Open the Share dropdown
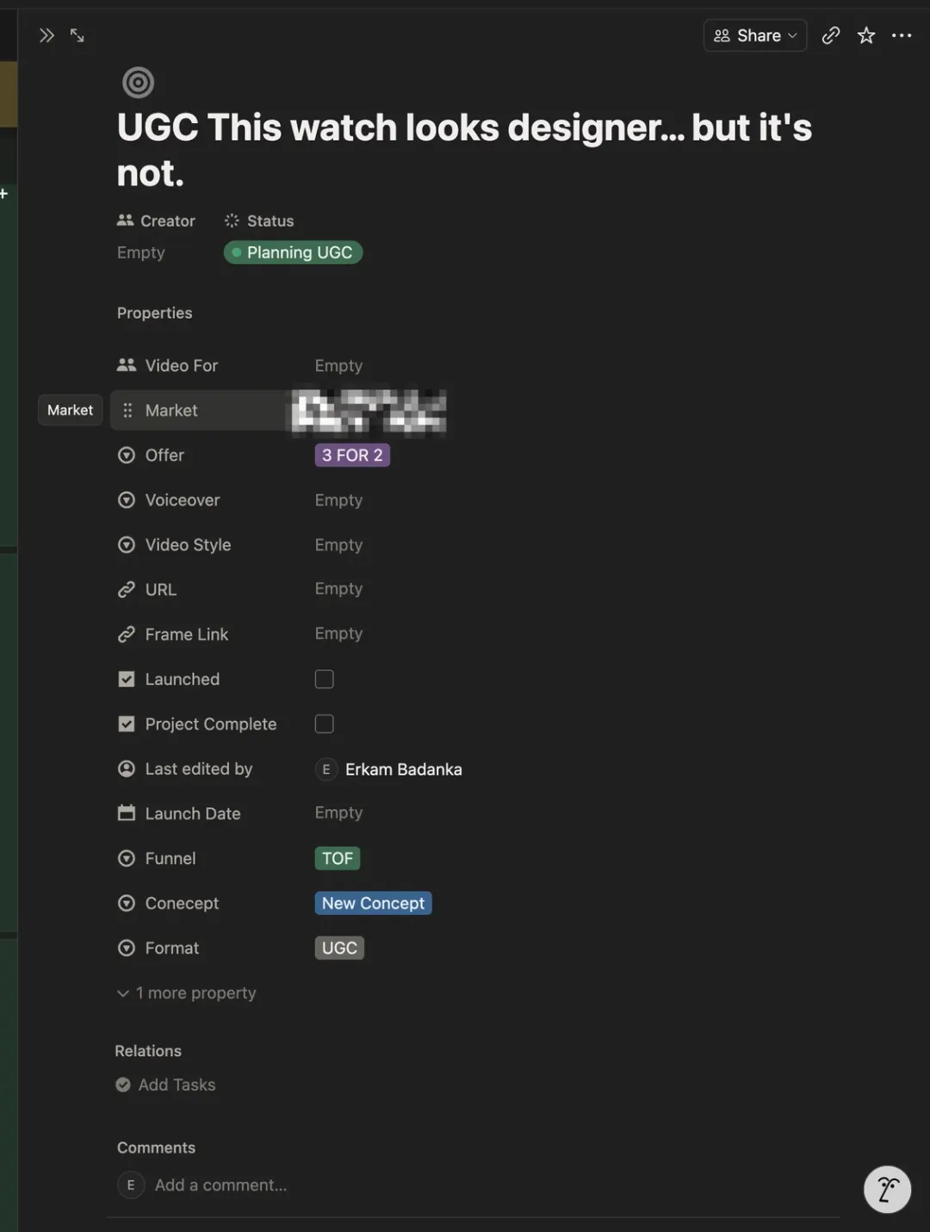The width and height of the screenshot is (930, 1232). coord(755,35)
